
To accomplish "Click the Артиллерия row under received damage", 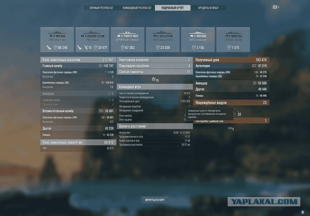I will [x=232, y=66].
